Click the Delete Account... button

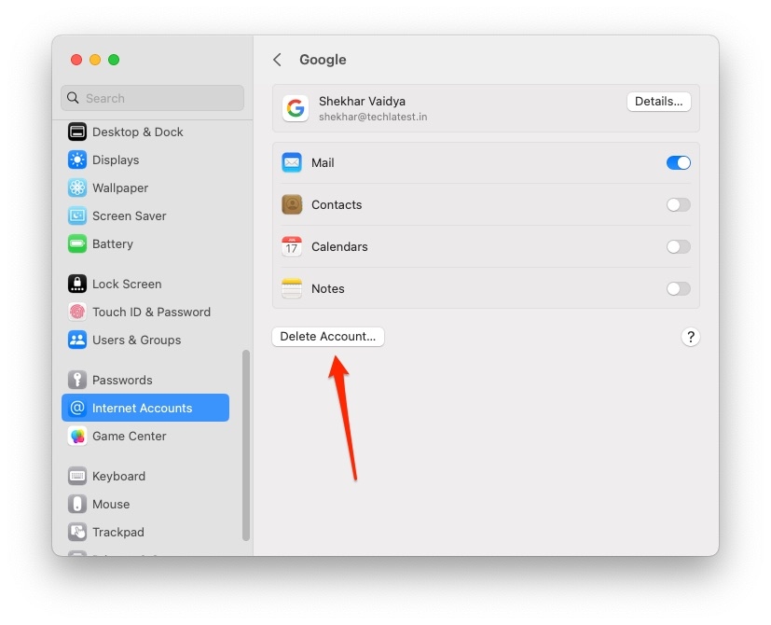tap(328, 337)
